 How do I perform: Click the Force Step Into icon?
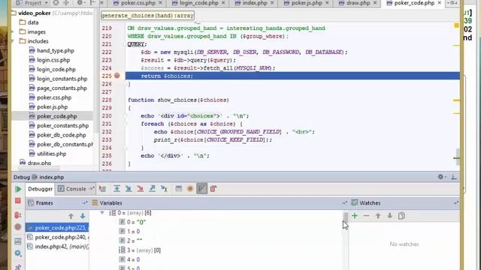[141, 189]
